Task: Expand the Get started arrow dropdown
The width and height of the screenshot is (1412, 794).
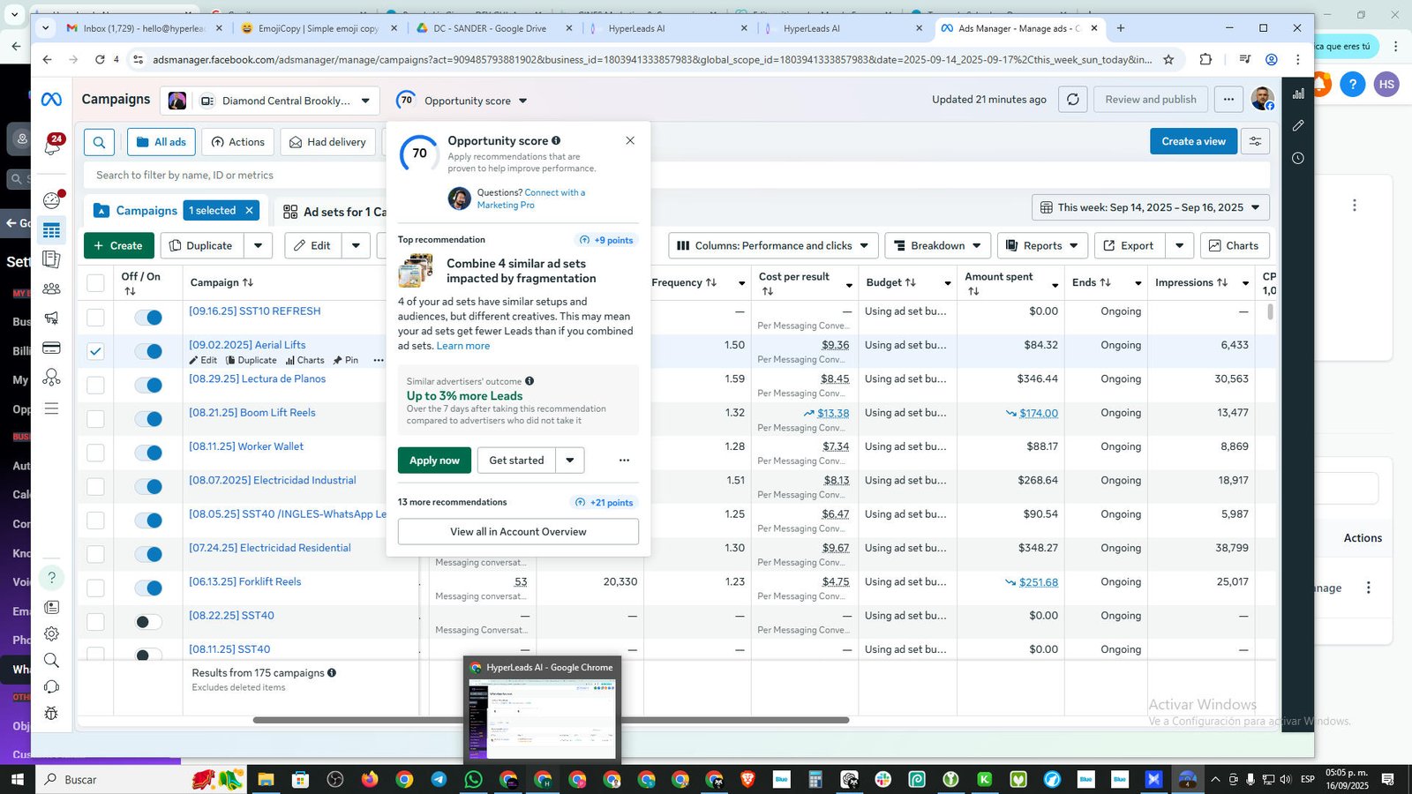Action: click(x=570, y=460)
